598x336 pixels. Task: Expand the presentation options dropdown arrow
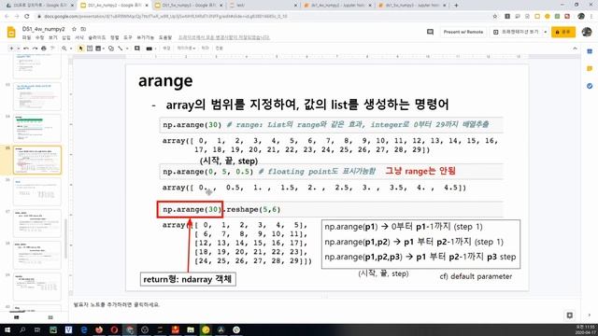(546, 32)
